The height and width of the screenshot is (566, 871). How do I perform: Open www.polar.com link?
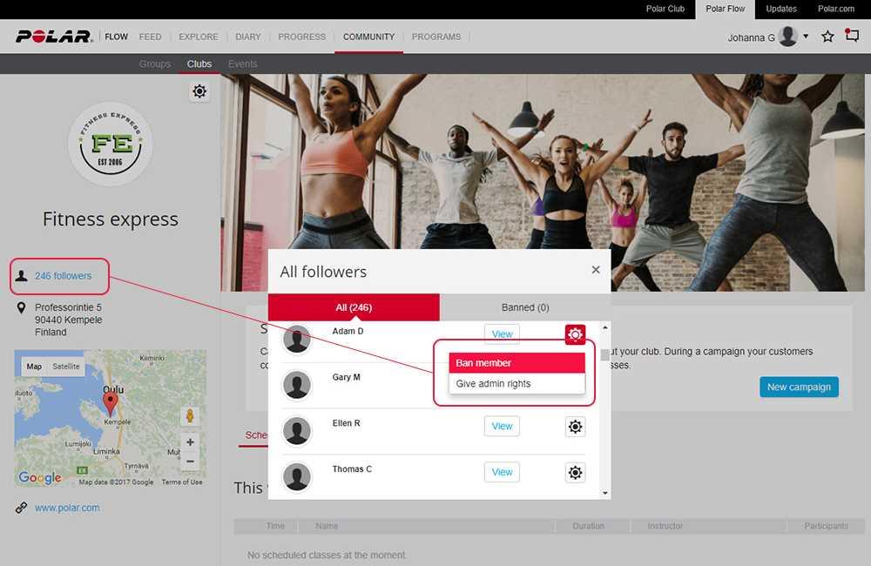pos(67,508)
